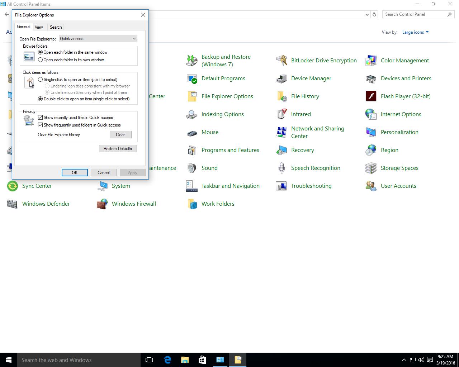Open File History icon
This screenshot has width=459, height=367.
(x=281, y=96)
